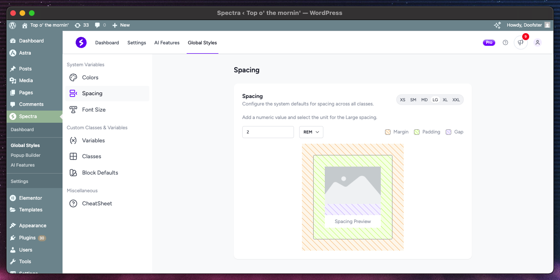Open Colors palette in sidebar

point(90,77)
